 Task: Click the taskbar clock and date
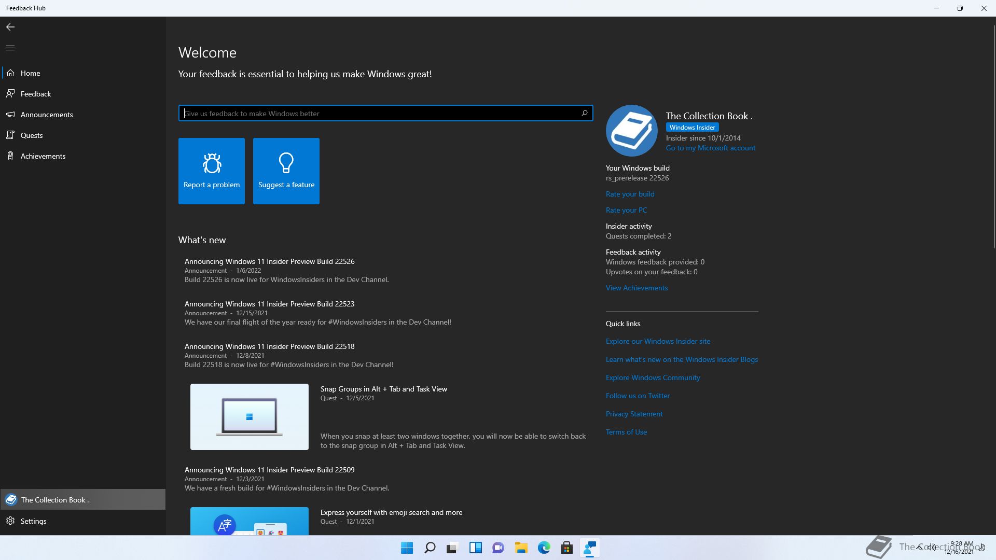coord(960,548)
